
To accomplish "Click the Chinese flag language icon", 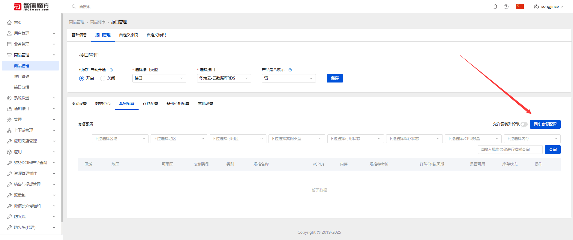I will (520, 7).
